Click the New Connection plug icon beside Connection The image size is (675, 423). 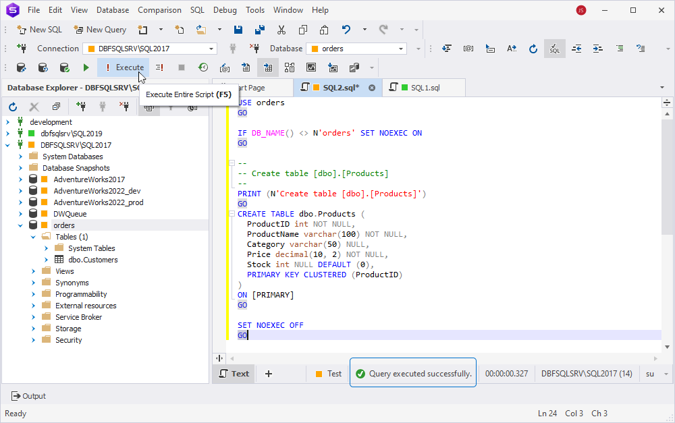[x=22, y=49]
